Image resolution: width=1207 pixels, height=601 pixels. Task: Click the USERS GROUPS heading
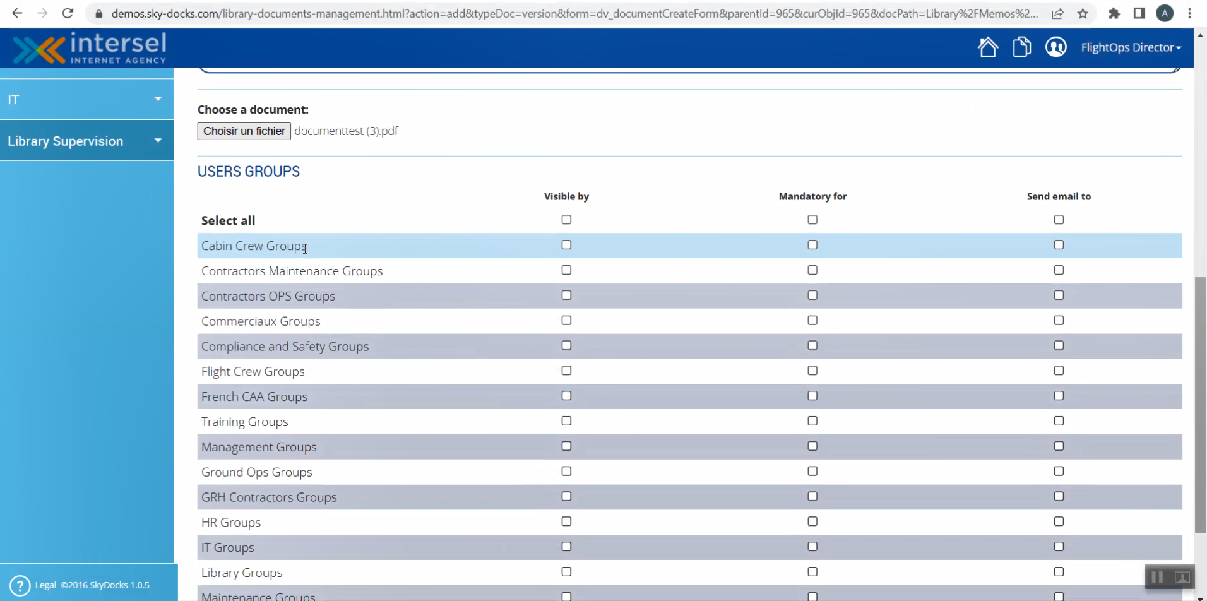click(x=249, y=172)
